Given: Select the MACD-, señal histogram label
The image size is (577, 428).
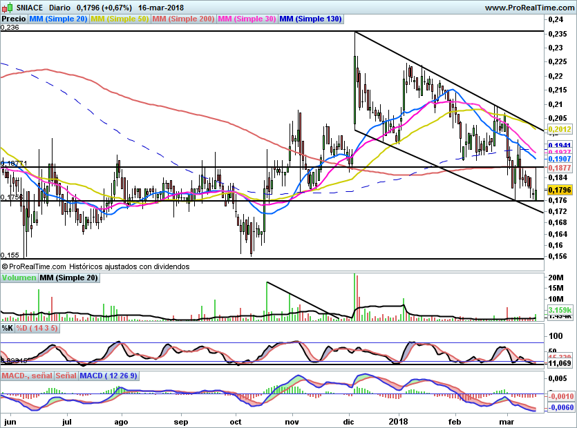Looking at the screenshot, I should [27, 376].
